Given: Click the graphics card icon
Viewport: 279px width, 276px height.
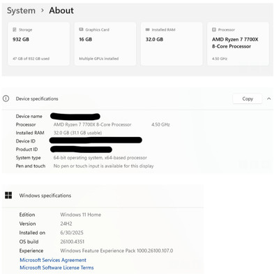Looking at the screenshot, I should click(81, 29).
